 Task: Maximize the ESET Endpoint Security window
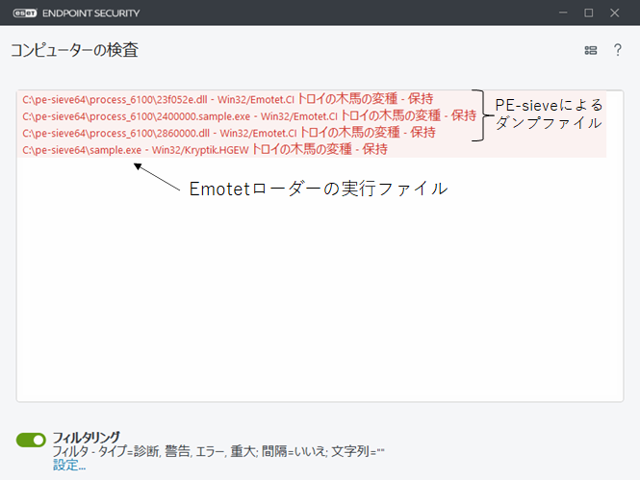[x=588, y=13]
